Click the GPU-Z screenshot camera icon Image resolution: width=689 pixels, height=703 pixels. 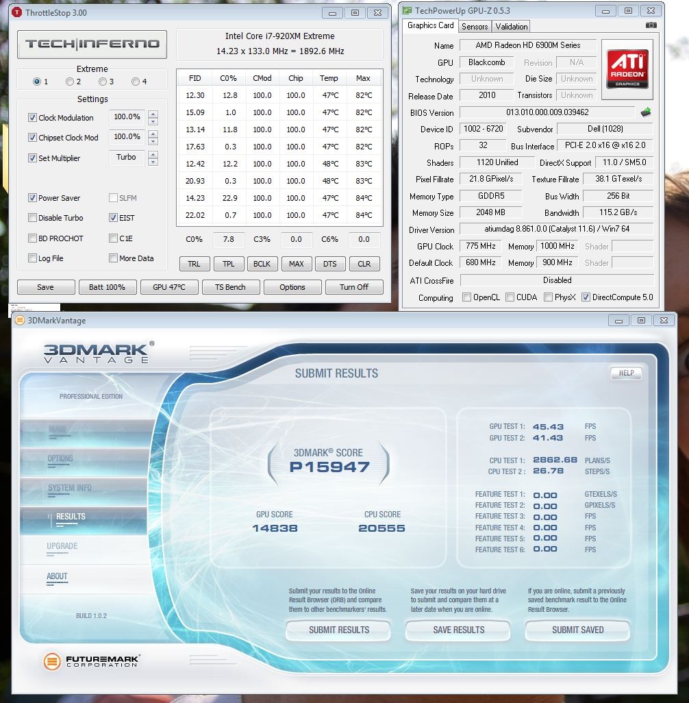(651, 25)
